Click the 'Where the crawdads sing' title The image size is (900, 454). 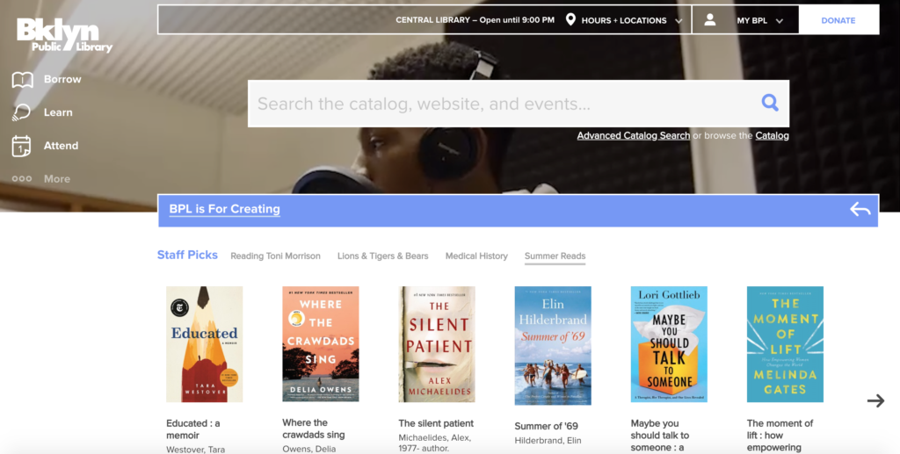[314, 429]
